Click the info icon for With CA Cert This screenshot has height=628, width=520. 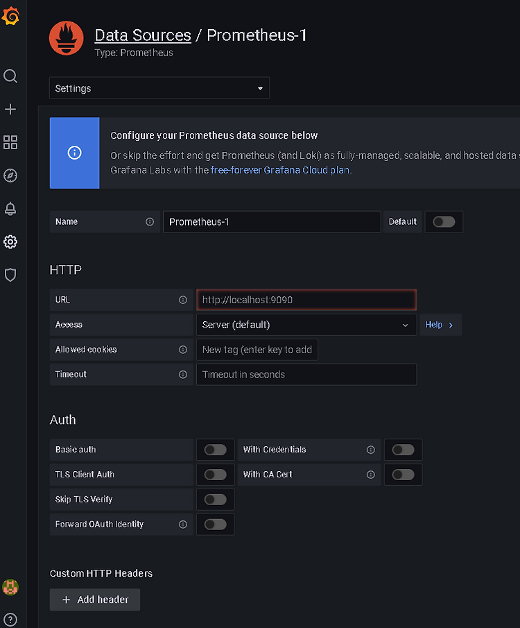(371, 475)
